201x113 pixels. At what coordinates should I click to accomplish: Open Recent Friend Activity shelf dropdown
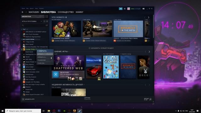pos(84,85)
